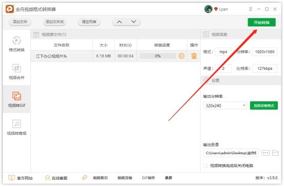This screenshot has height=187, width=284.
Task: Open the hamburger menu in the title bar
Action: 251,9
